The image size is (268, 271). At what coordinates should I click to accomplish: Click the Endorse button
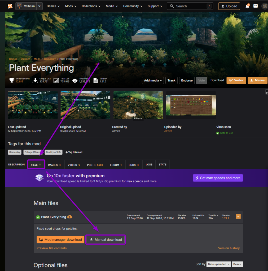click(x=187, y=80)
